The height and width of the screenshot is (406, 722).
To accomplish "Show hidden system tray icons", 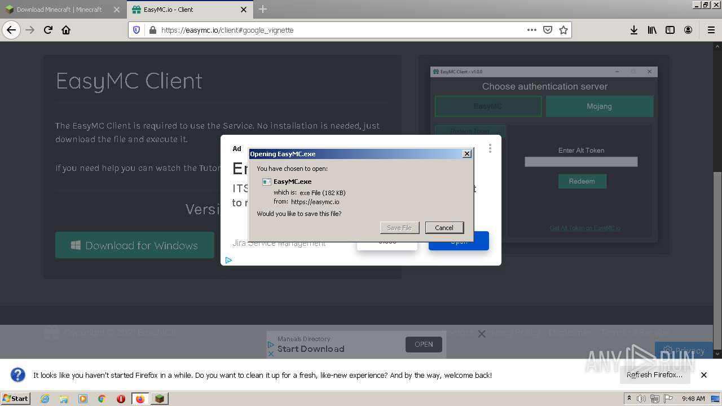I will [x=629, y=399].
